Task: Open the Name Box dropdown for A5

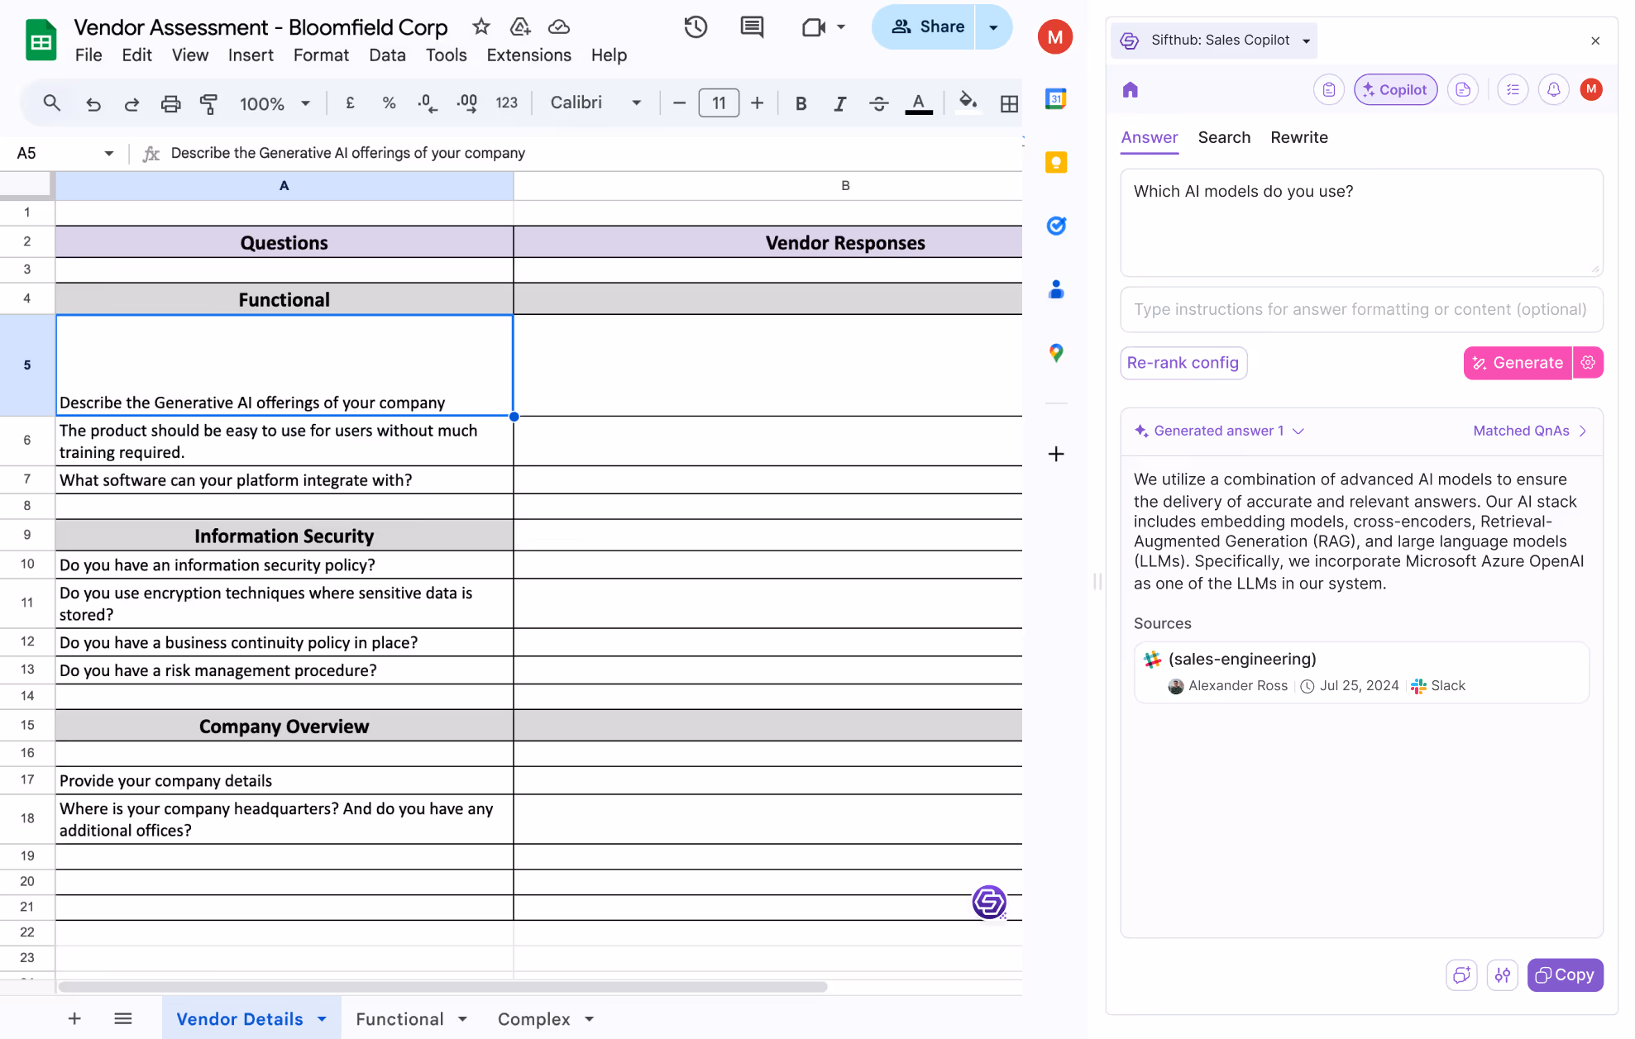Action: (x=108, y=153)
